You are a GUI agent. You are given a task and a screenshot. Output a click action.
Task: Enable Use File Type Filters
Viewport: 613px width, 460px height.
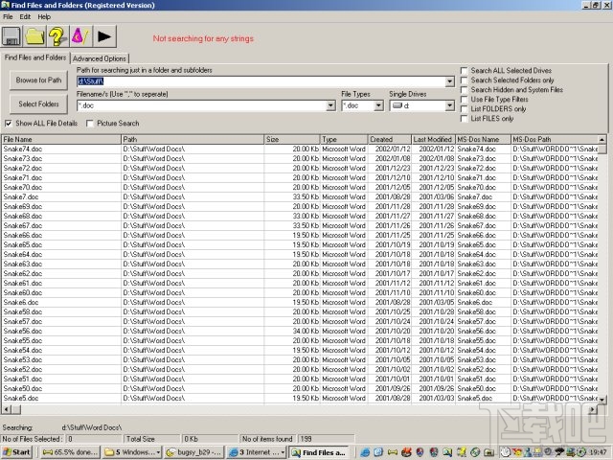pyautogui.click(x=464, y=100)
